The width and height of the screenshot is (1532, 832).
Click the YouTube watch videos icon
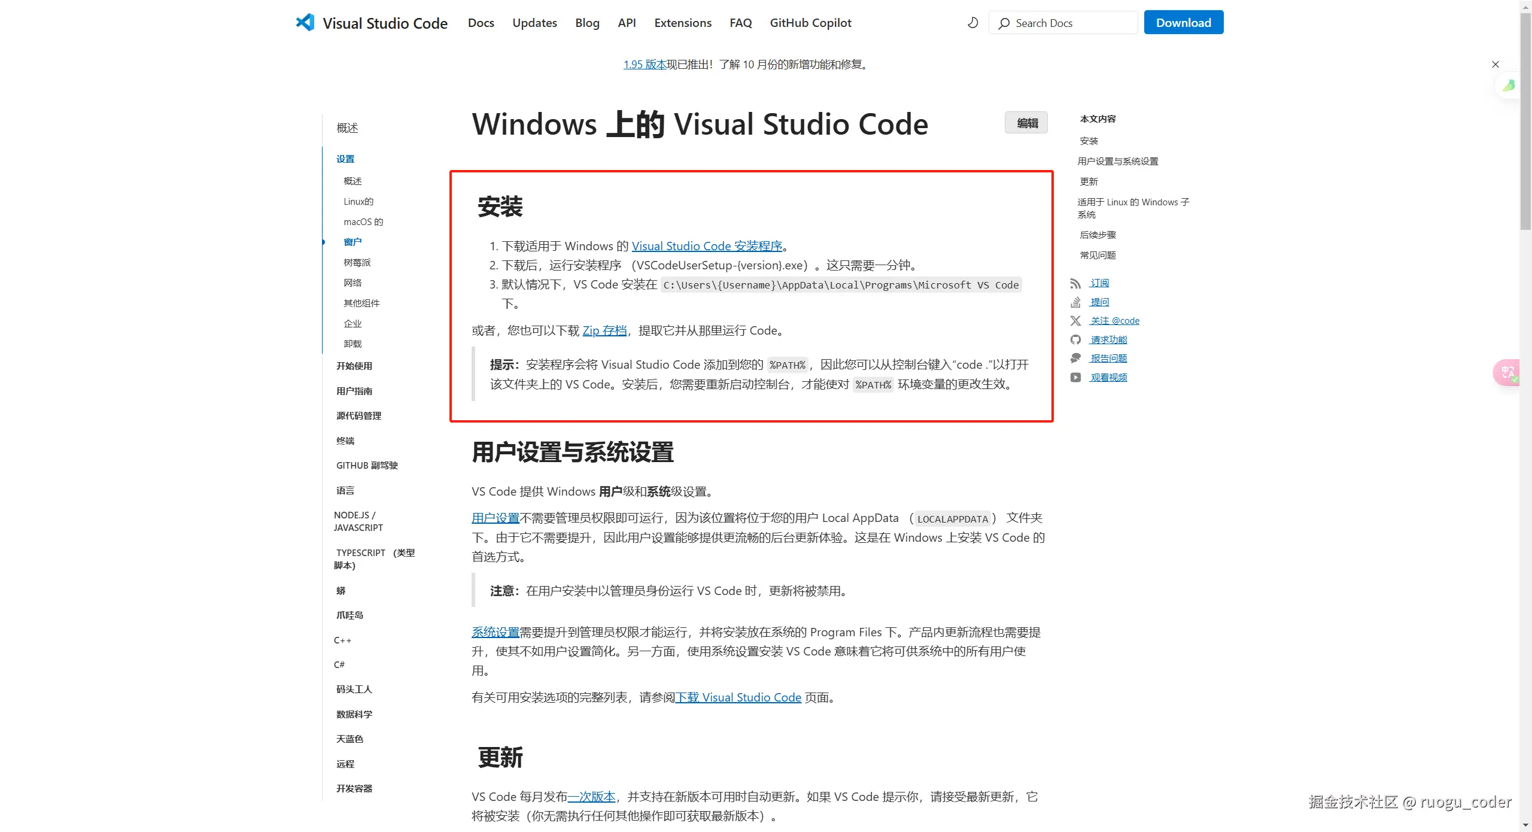(x=1075, y=377)
